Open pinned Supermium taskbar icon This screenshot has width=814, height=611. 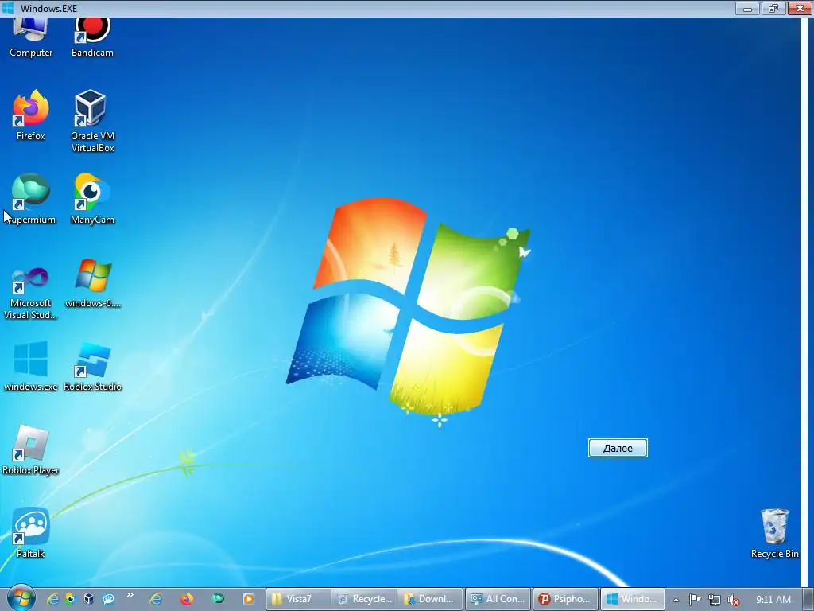218,599
